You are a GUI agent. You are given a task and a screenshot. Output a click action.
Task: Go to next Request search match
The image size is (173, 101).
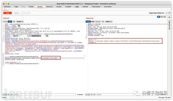click(11, 94)
